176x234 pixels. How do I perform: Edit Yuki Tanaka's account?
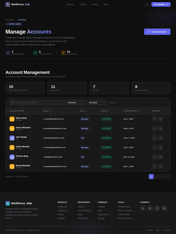click(154, 138)
